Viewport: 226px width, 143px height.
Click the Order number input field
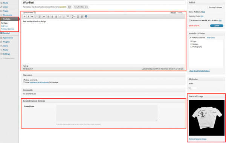(x=193, y=88)
